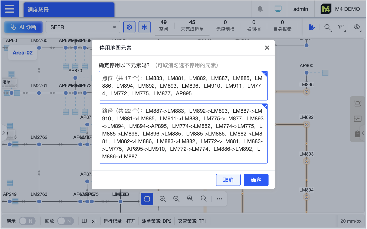
Task: Cancel the dialog with 取消 button
Action: tap(228, 180)
